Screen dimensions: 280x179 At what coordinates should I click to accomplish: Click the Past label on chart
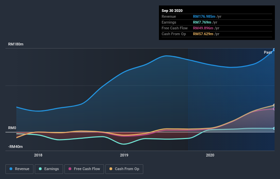point(268,52)
